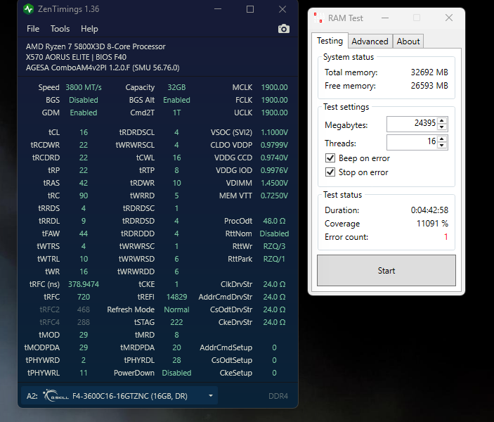Click the Free memory value 26593 MB
This screenshot has height=422, width=494.
point(429,86)
